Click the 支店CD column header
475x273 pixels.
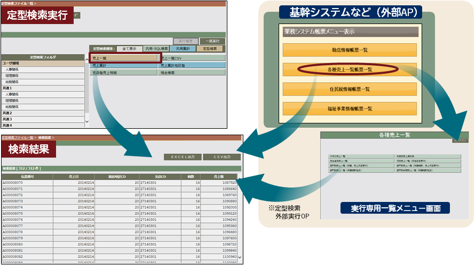point(160,176)
